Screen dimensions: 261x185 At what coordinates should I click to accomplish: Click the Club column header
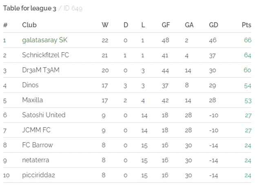[x=29, y=25]
